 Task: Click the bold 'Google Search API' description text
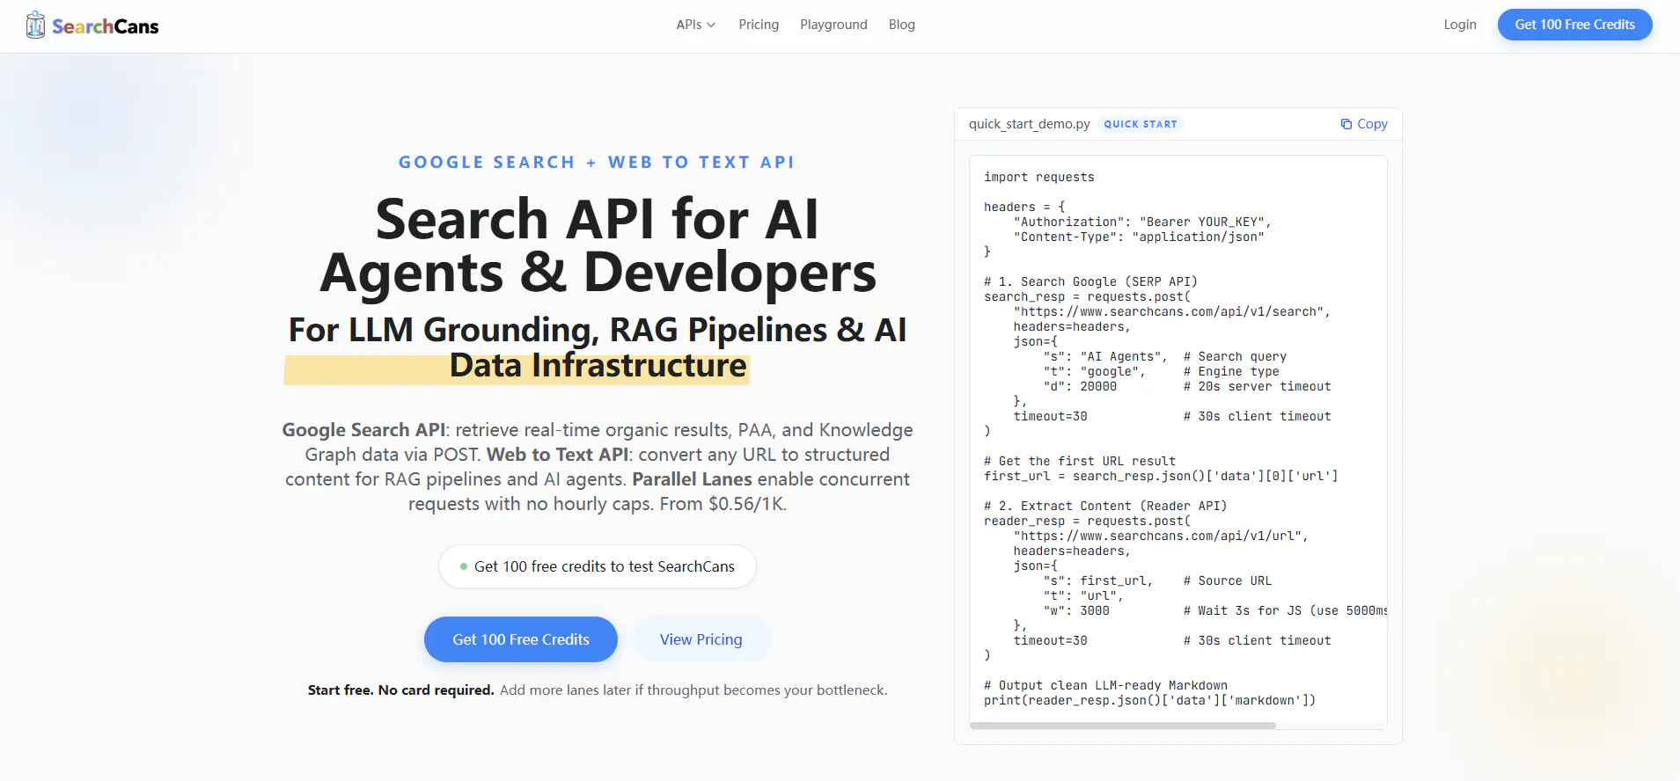click(x=363, y=430)
